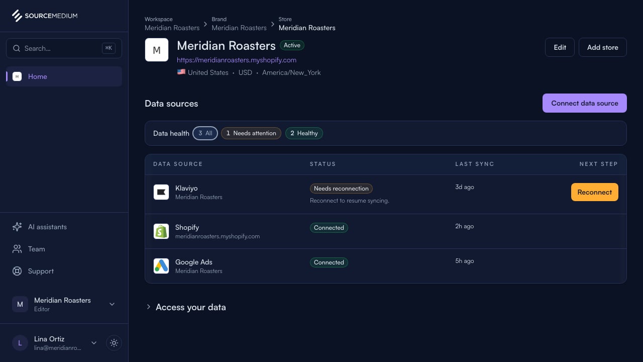Reconnect the Klaviyo data source

click(x=595, y=192)
